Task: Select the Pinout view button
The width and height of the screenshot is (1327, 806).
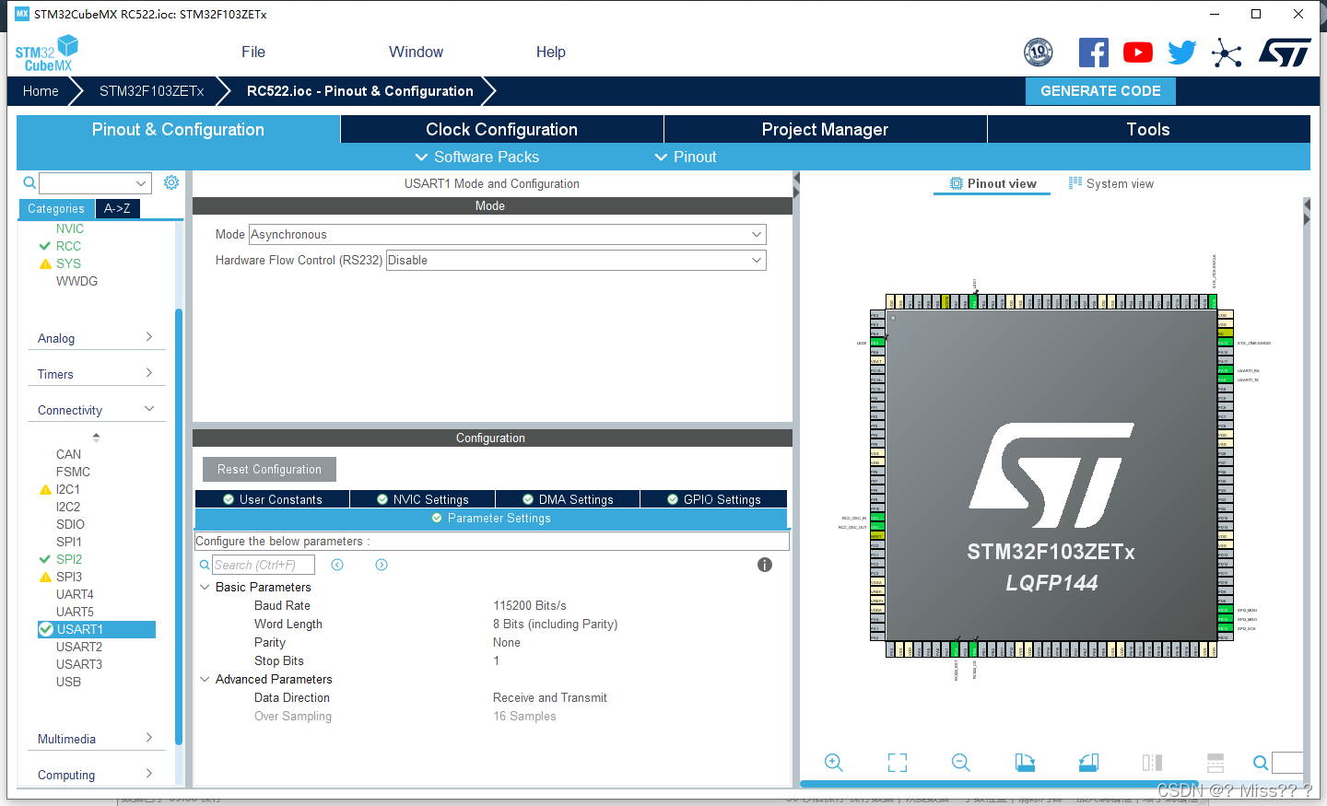Action: point(992,183)
